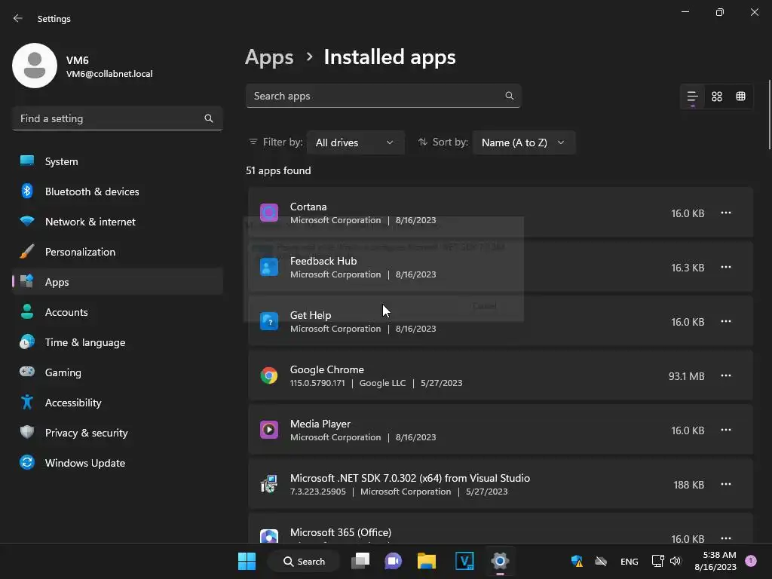
Task: Select the Microsoft 365 (Office) app name
Action: coord(340,532)
